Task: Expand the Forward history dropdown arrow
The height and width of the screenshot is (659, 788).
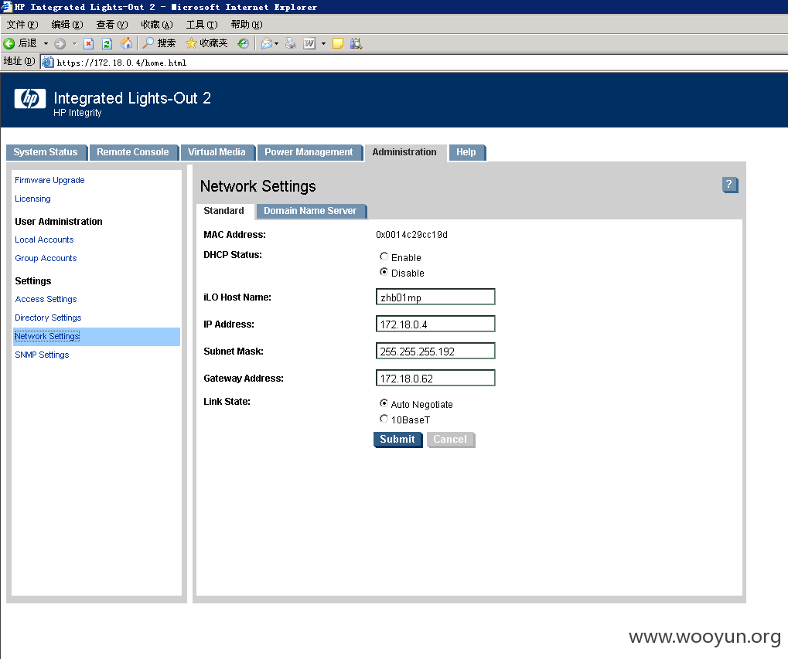Action: [x=74, y=44]
